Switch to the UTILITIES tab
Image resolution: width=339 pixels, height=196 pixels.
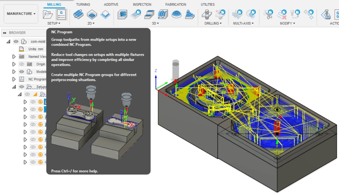tap(208, 5)
